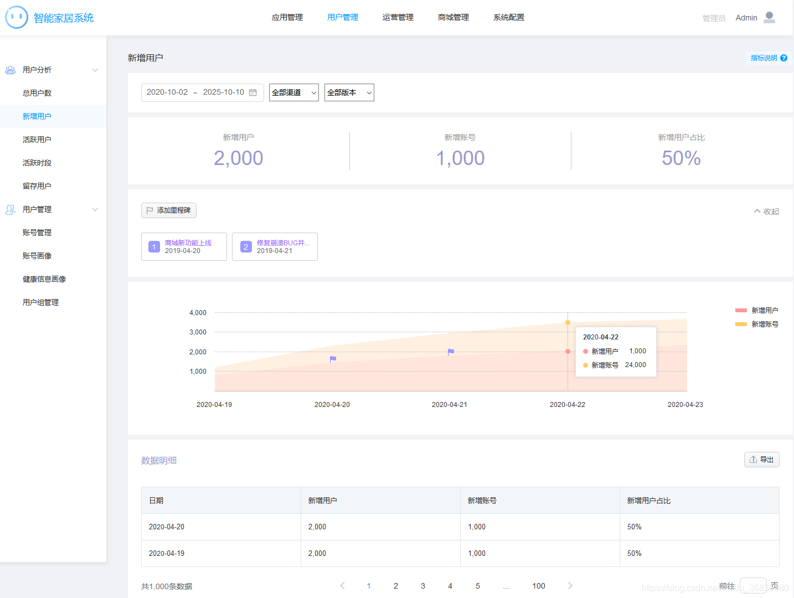This screenshot has width=794, height=598.
Task: Collapse the 用户管理 sidebar section chevron
Action: click(x=95, y=209)
